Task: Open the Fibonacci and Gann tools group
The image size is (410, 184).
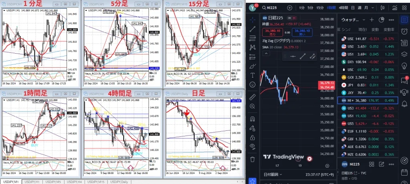Action: tap(253, 38)
